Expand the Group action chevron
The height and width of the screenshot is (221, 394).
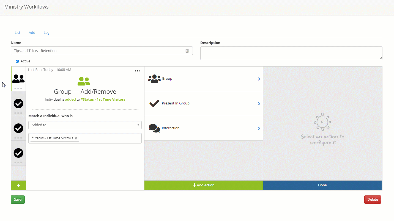pyautogui.click(x=259, y=79)
